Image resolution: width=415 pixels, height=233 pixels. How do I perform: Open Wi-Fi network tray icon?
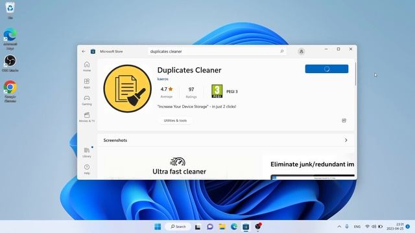(x=368, y=227)
